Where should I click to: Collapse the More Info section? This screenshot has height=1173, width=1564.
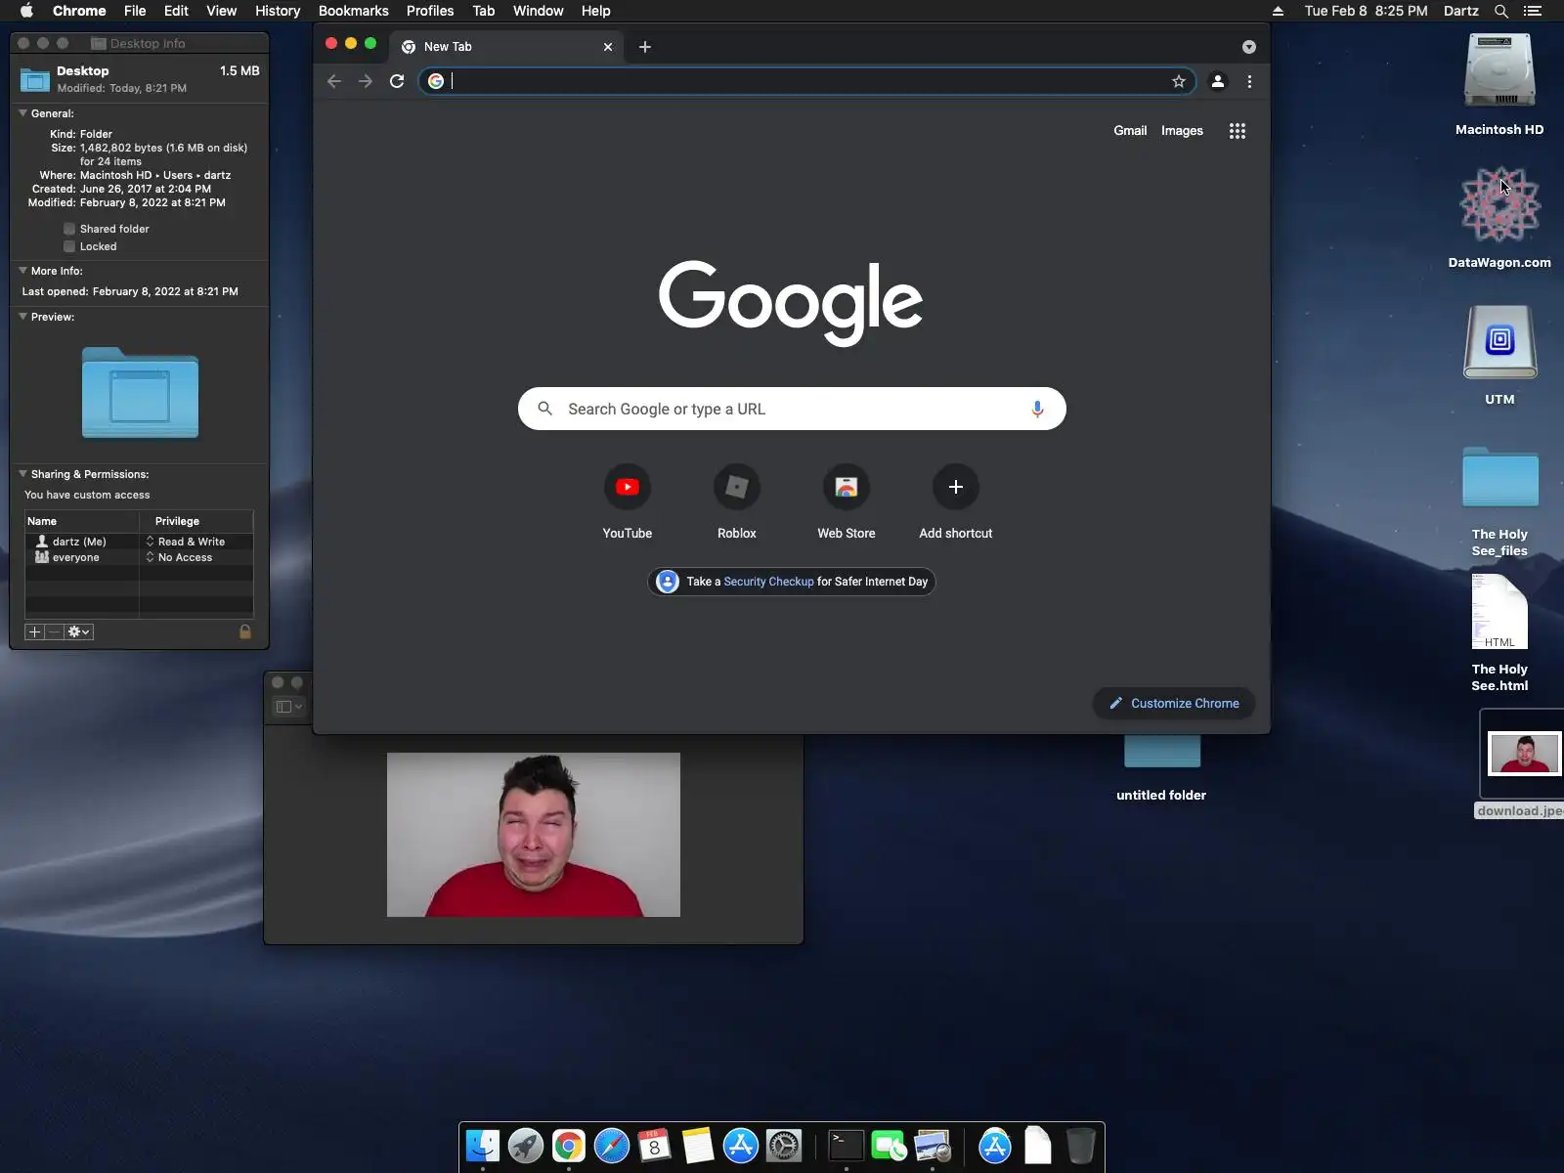[x=22, y=271]
